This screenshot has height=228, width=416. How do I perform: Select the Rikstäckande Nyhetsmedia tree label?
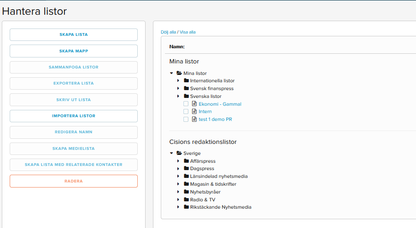pyautogui.click(x=221, y=207)
